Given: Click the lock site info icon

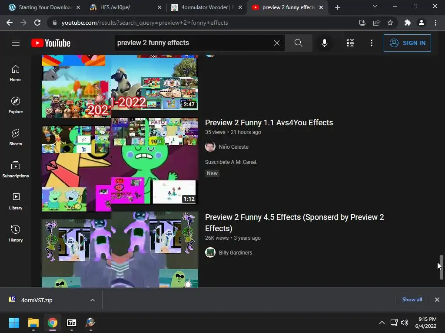Looking at the screenshot, I should coord(55,23).
